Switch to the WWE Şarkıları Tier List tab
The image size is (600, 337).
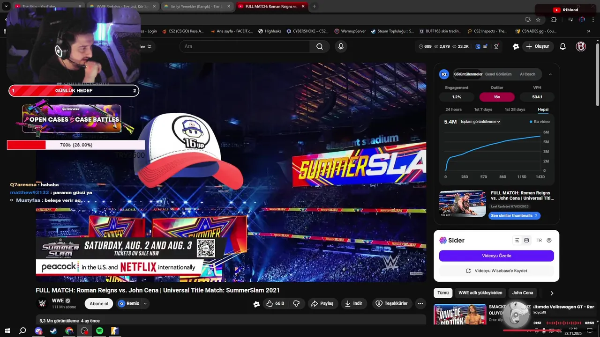click(x=123, y=6)
